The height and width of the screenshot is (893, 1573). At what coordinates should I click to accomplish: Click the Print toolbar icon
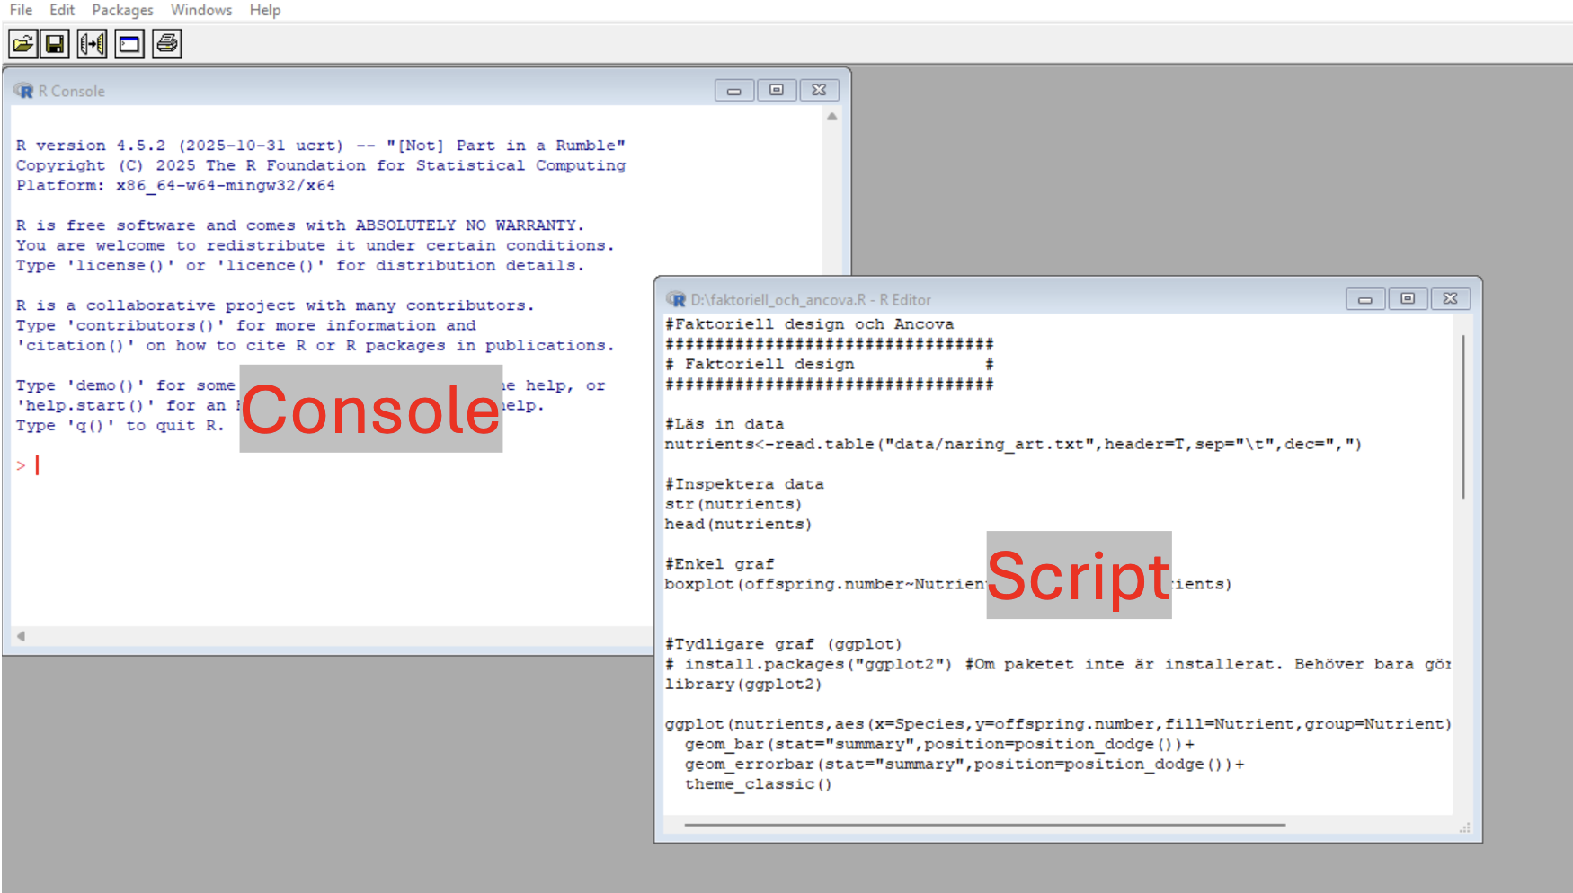[x=167, y=44]
